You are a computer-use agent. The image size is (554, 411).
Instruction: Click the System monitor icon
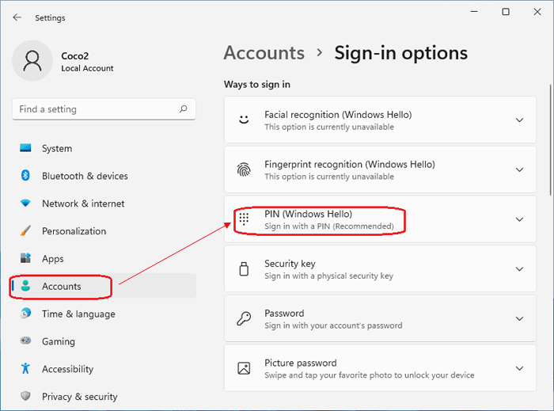25,148
